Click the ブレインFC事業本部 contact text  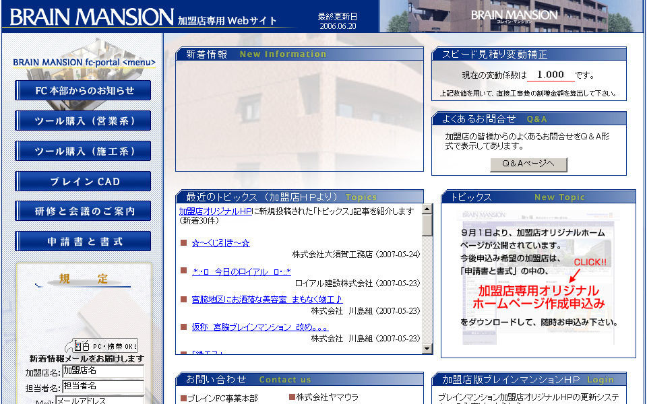click(x=223, y=398)
